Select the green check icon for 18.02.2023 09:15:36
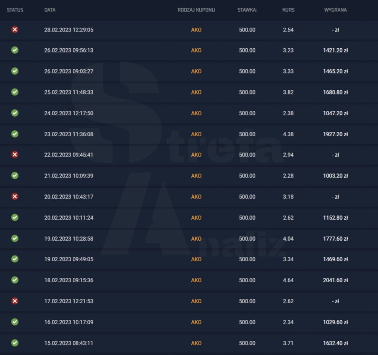The width and height of the screenshot is (378, 355). (x=15, y=280)
